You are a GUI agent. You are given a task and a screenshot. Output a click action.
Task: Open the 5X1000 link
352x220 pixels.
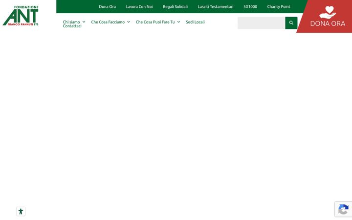point(250,7)
